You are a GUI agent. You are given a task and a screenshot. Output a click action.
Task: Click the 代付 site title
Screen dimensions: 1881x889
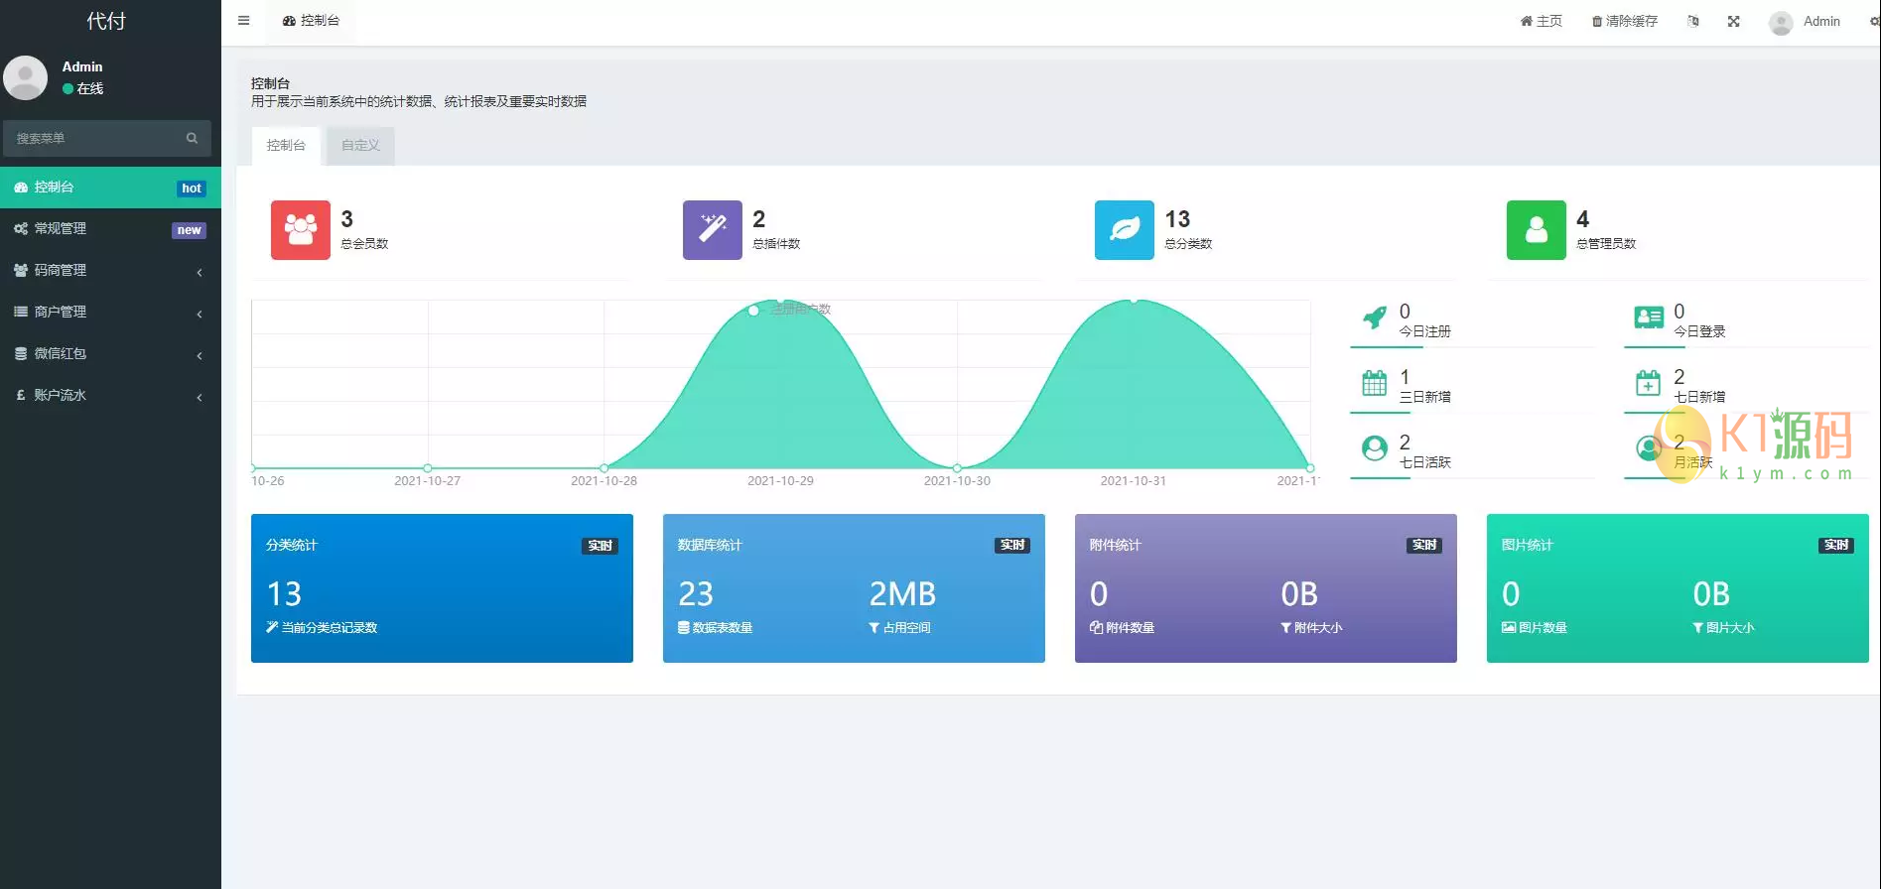tap(106, 21)
